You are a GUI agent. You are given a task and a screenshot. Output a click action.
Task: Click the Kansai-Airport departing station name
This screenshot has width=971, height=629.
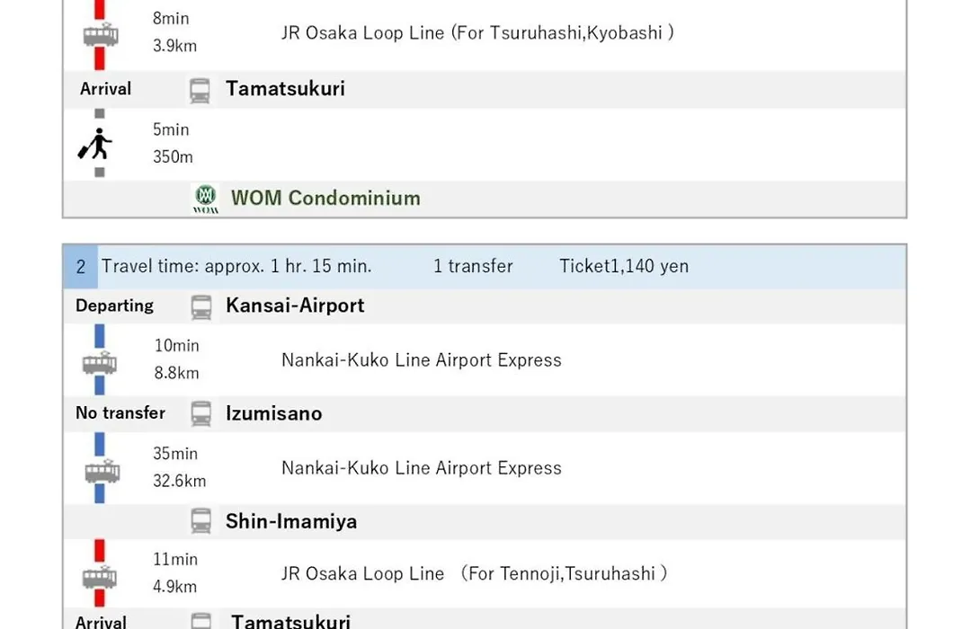tap(295, 306)
